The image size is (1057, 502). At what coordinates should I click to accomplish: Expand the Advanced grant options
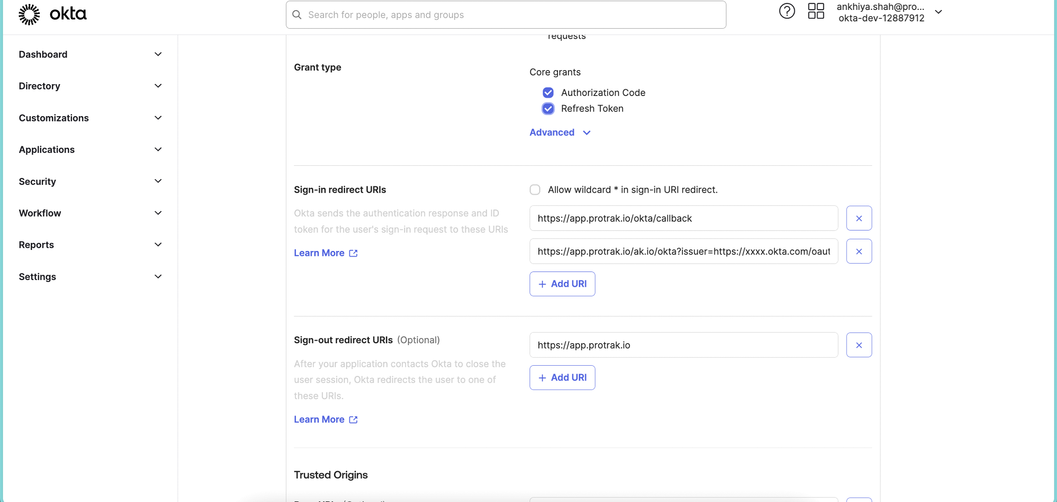pyautogui.click(x=560, y=132)
